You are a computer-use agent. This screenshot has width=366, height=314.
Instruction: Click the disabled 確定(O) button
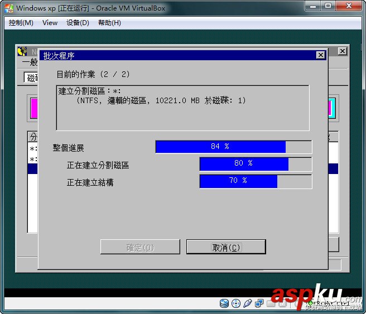tap(140, 247)
